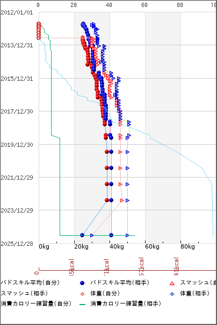Click the 80kg weight axis label

(187, 246)
